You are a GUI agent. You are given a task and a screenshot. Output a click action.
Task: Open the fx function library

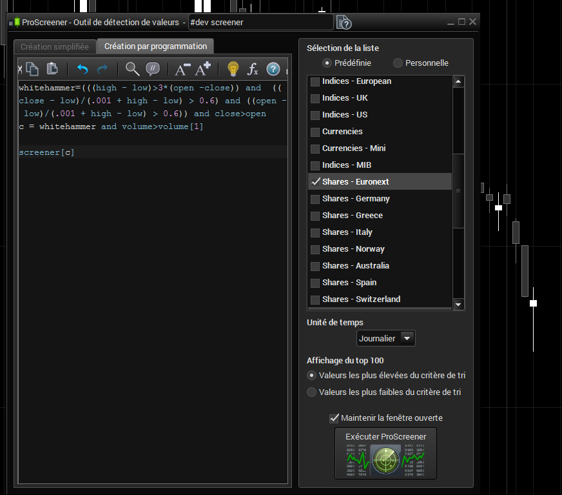[x=253, y=69]
